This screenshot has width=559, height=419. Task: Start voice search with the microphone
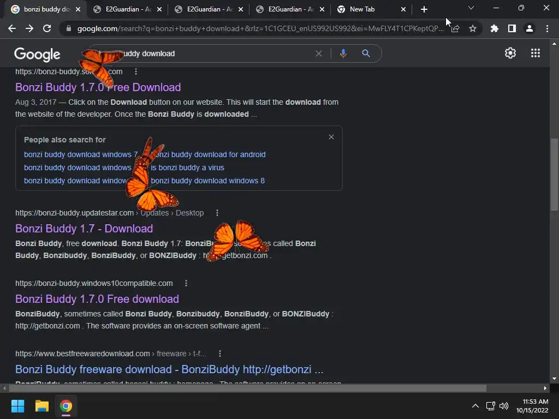[343, 53]
